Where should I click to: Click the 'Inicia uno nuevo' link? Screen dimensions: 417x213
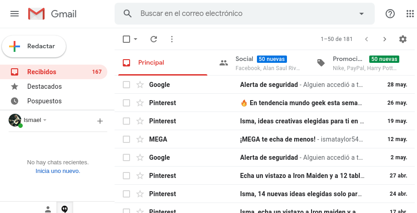(x=58, y=171)
